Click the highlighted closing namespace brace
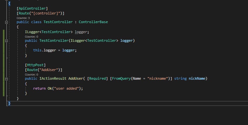 click(9, 103)
